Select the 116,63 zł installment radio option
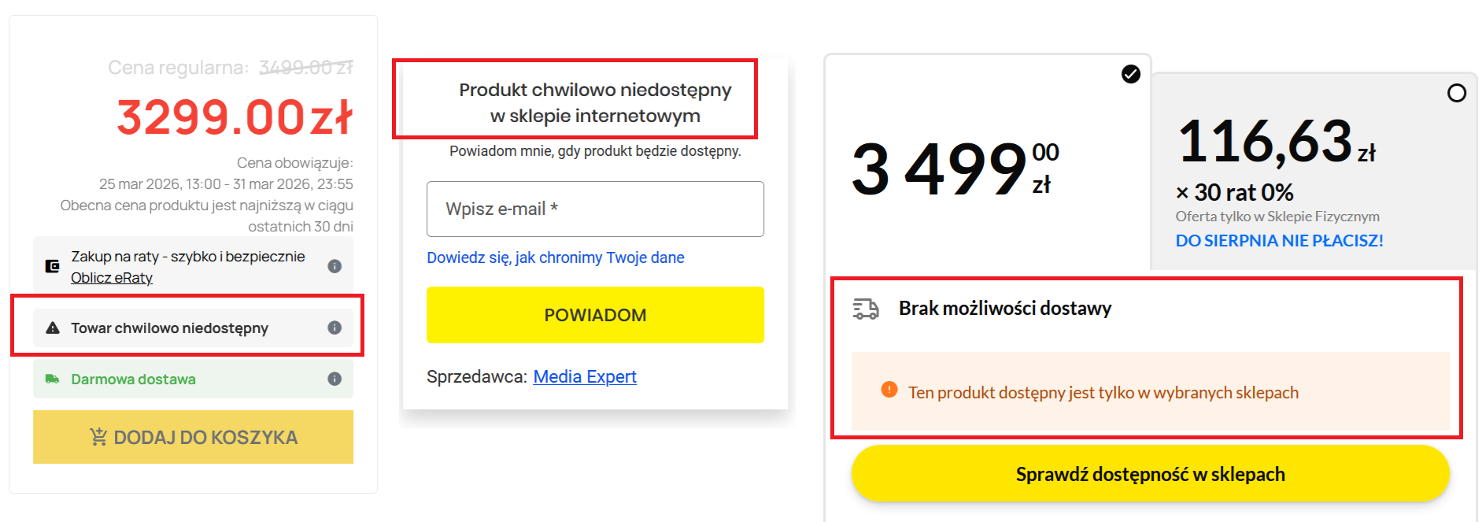 click(1457, 93)
